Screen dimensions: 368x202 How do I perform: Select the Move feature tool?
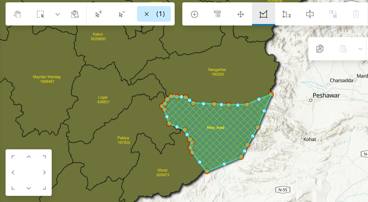coord(240,14)
